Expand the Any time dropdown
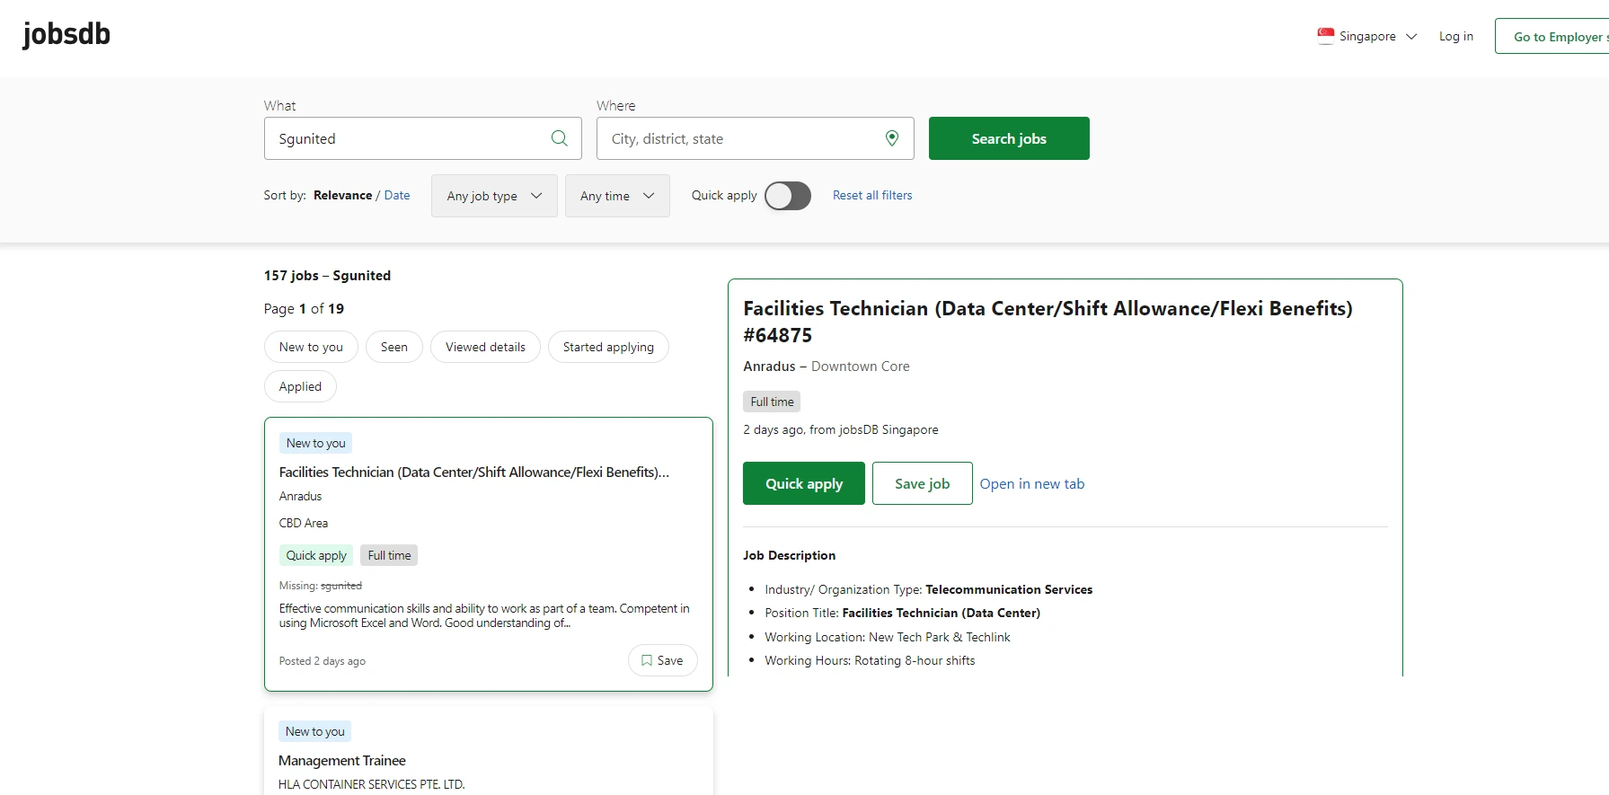This screenshot has height=795, width=1609. click(617, 196)
